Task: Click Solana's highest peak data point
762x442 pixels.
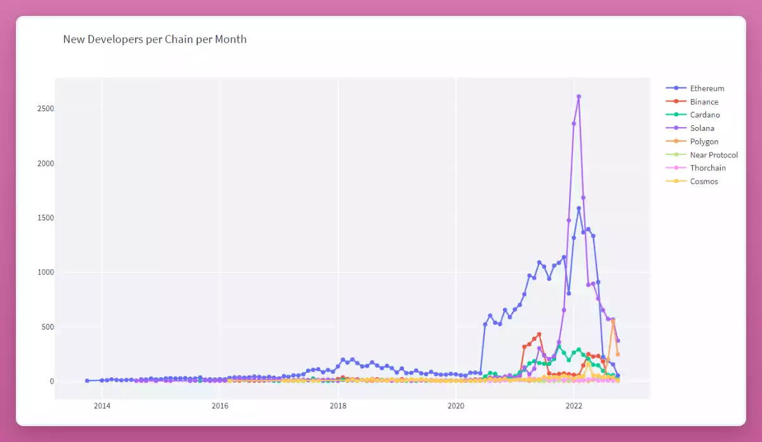Action: click(578, 97)
